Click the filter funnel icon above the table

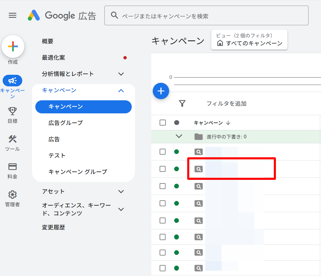click(x=182, y=103)
